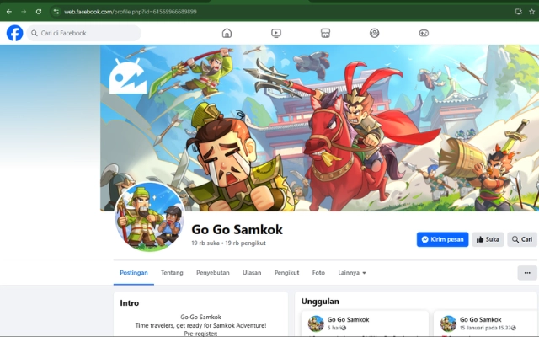Click the 19 rb pengikut count

(245, 243)
